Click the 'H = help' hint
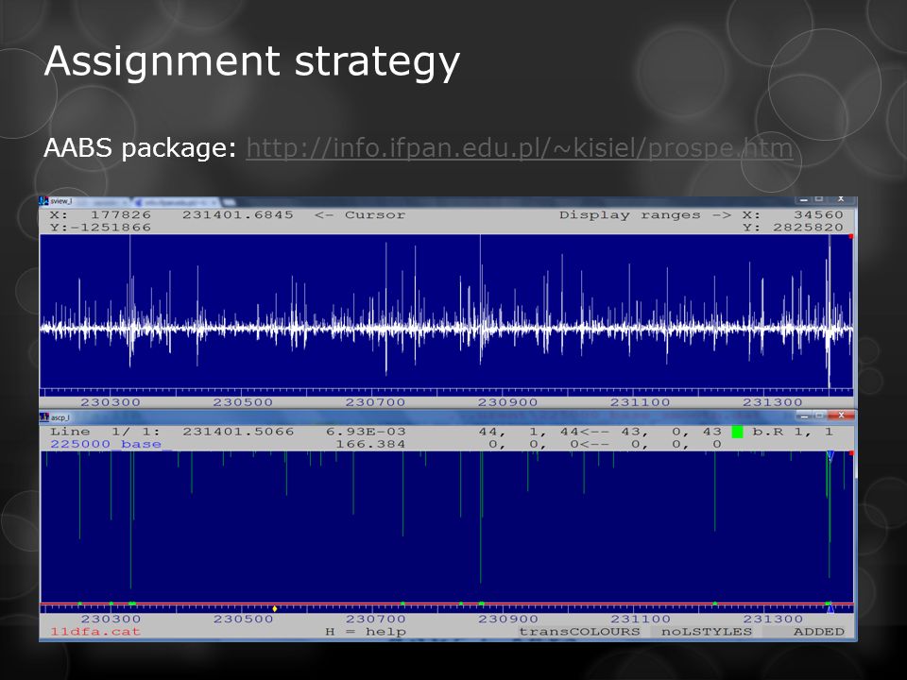 point(366,632)
